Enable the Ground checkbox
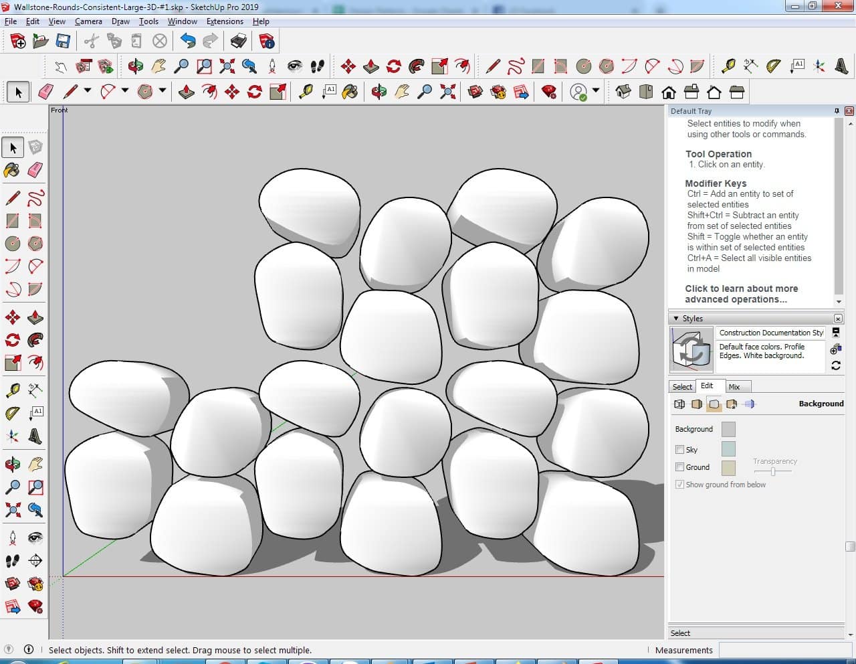Image resolution: width=856 pixels, height=664 pixels. 679,467
